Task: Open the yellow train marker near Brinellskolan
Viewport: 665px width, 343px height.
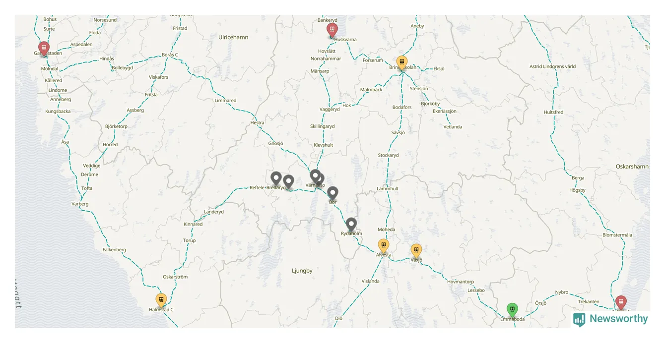Action: pos(402,63)
